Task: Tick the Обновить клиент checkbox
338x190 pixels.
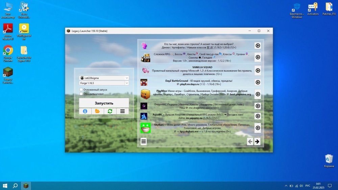Action: click(x=81, y=94)
